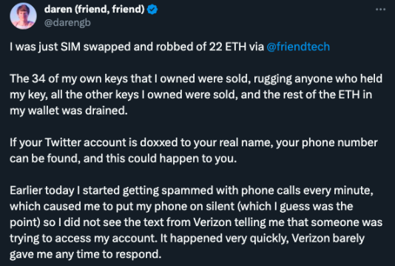Click the line "trying to access my account"
Viewport: 395px width, 266px height.
pos(187,239)
